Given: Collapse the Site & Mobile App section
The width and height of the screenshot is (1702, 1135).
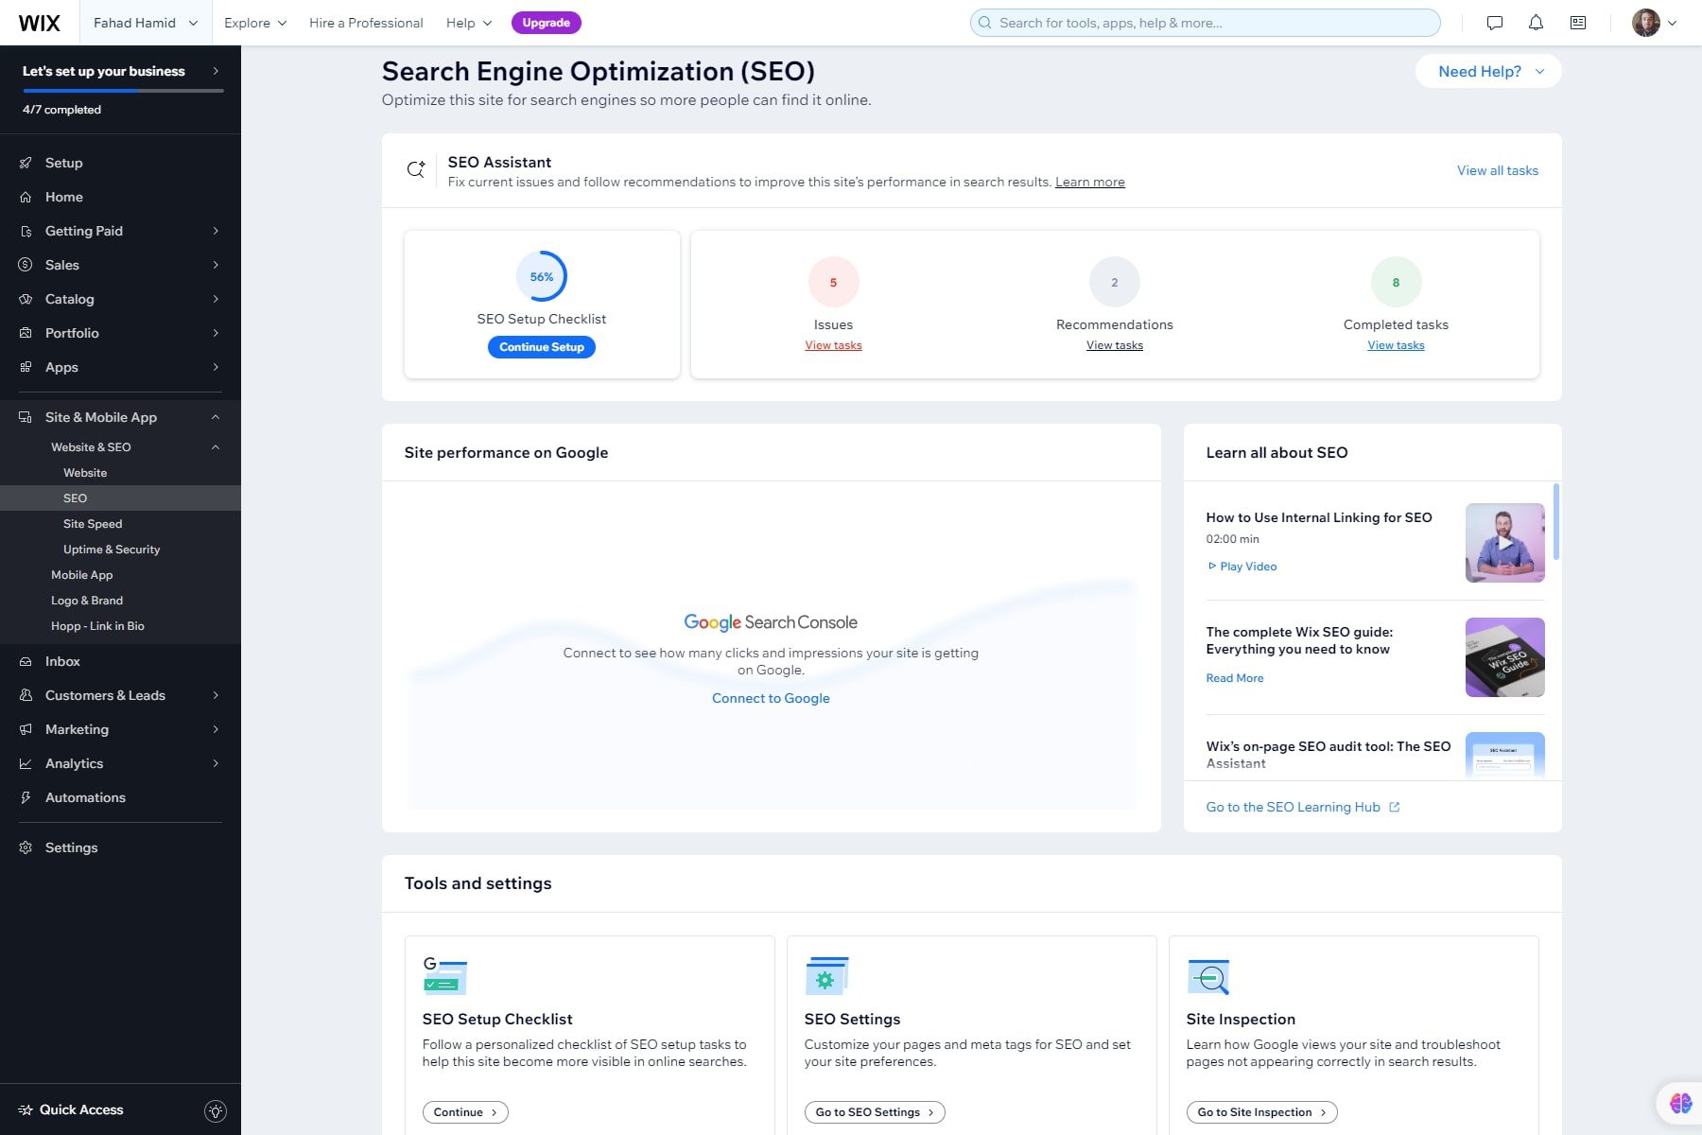Looking at the screenshot, I should (x=216, y=417).
